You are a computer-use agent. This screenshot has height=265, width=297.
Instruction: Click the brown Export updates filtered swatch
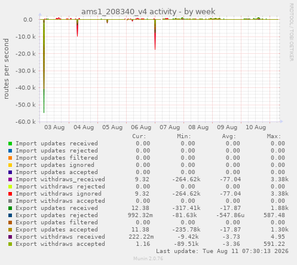(x=10, y=223)
